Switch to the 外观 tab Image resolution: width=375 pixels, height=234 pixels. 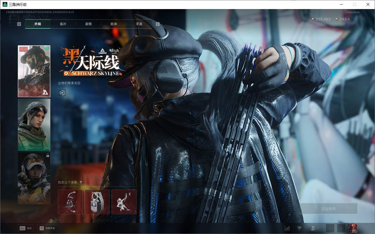[x=38, y=24]
